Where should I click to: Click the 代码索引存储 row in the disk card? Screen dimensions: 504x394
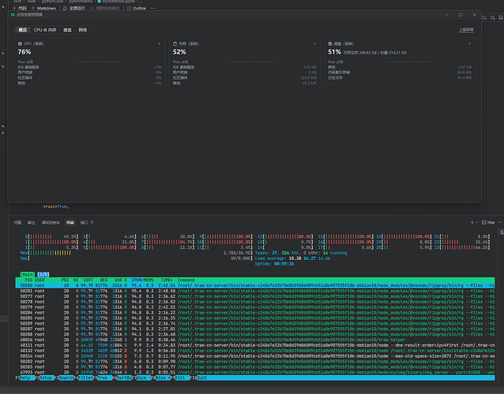tap(400, 72)
